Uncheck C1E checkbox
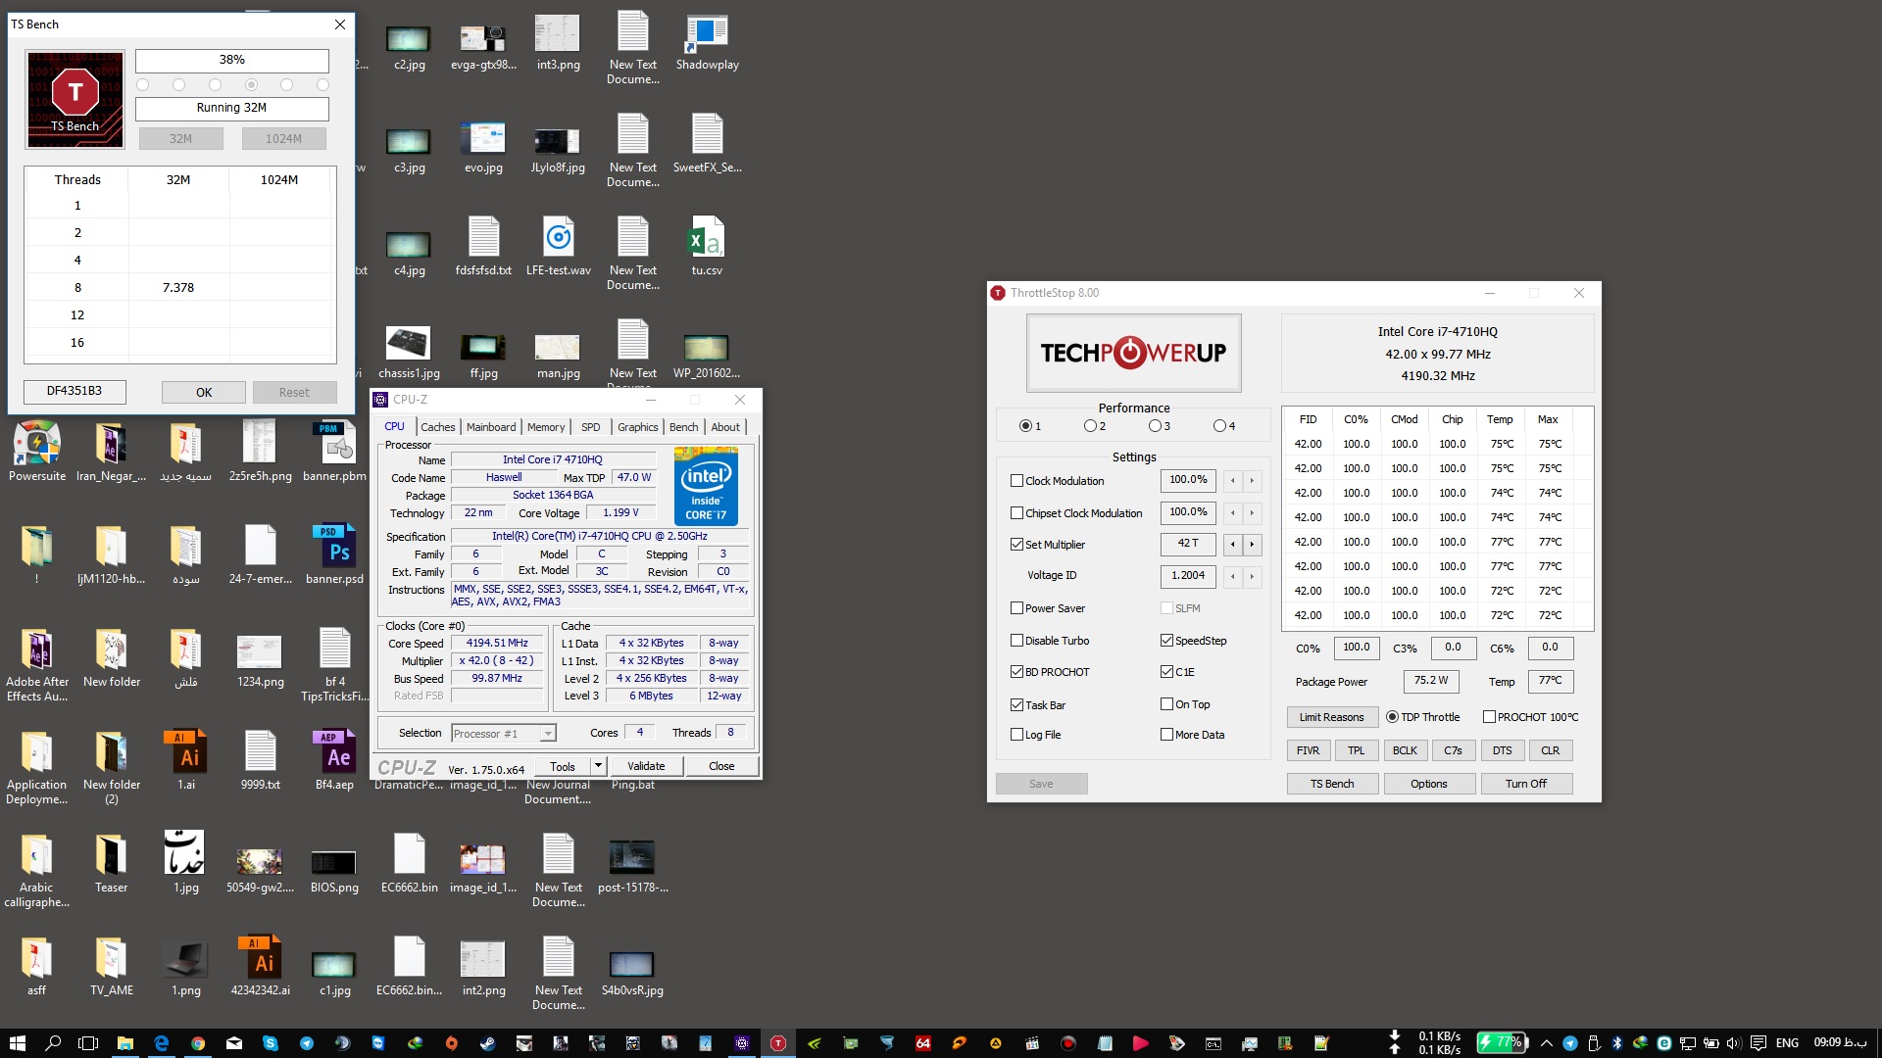 pos(1166,672)
